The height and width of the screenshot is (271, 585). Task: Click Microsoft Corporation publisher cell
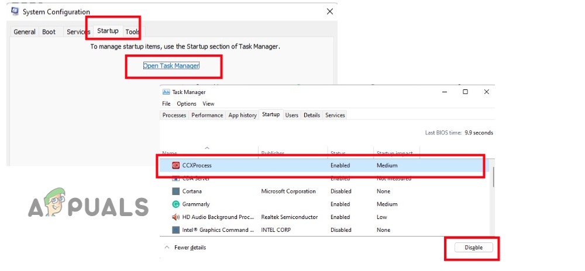click(288, 192)
